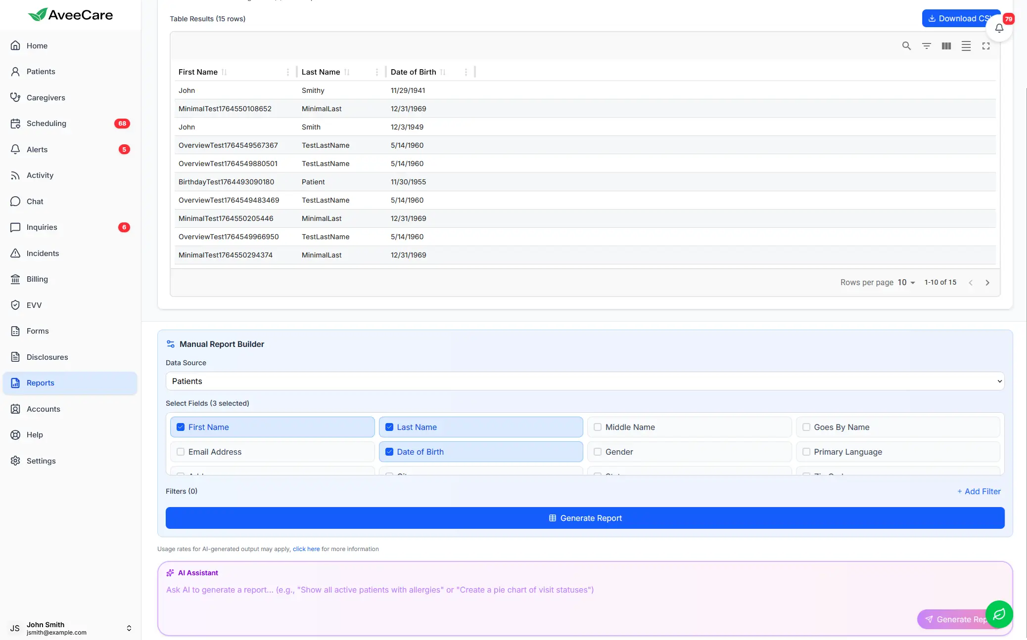Open the usage rates 'click here' link

coord(306,549)
